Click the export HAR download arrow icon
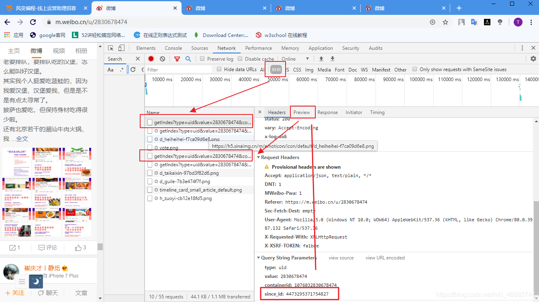The image size is (539, 302). (333, 59)
